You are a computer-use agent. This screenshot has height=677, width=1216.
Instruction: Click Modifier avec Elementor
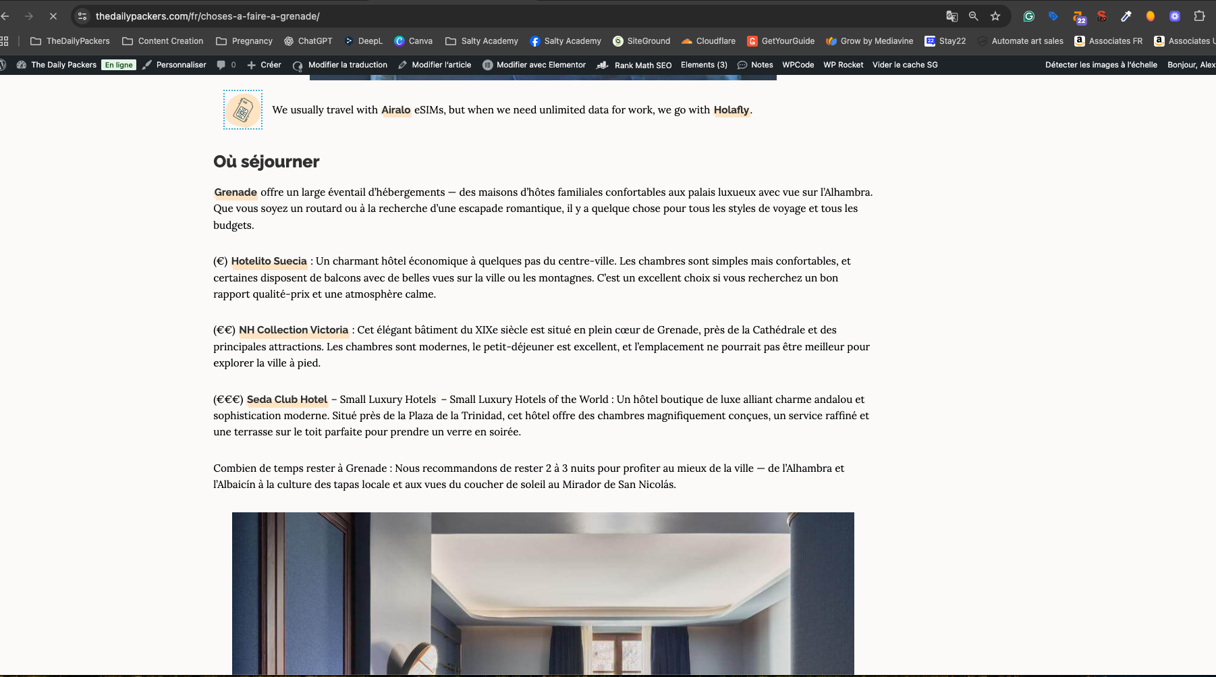click(534, 65)
